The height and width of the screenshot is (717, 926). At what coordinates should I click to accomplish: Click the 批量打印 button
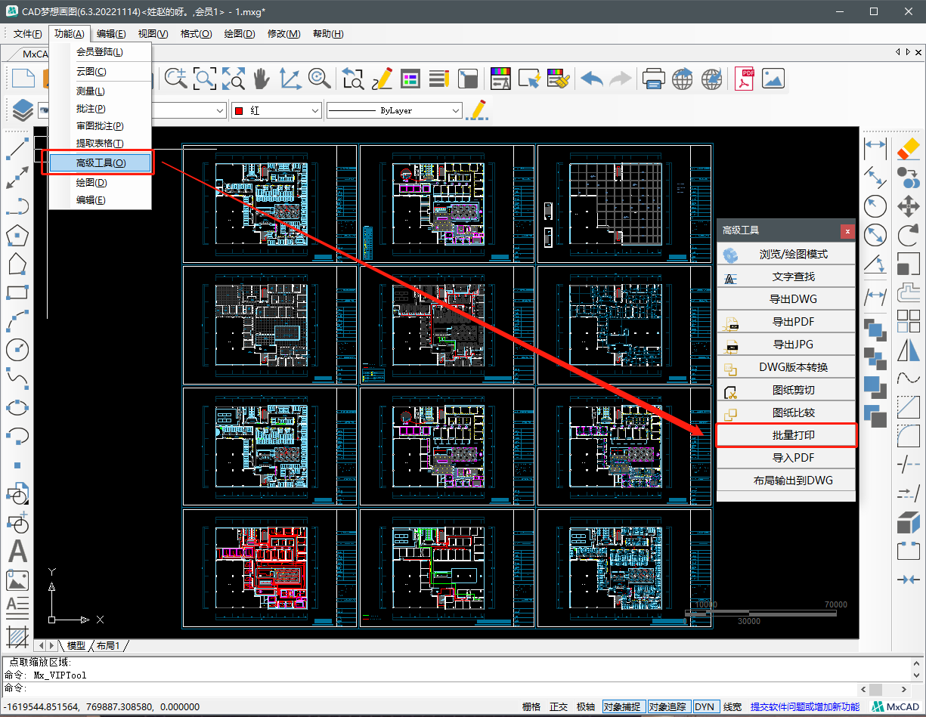[786, 435]
